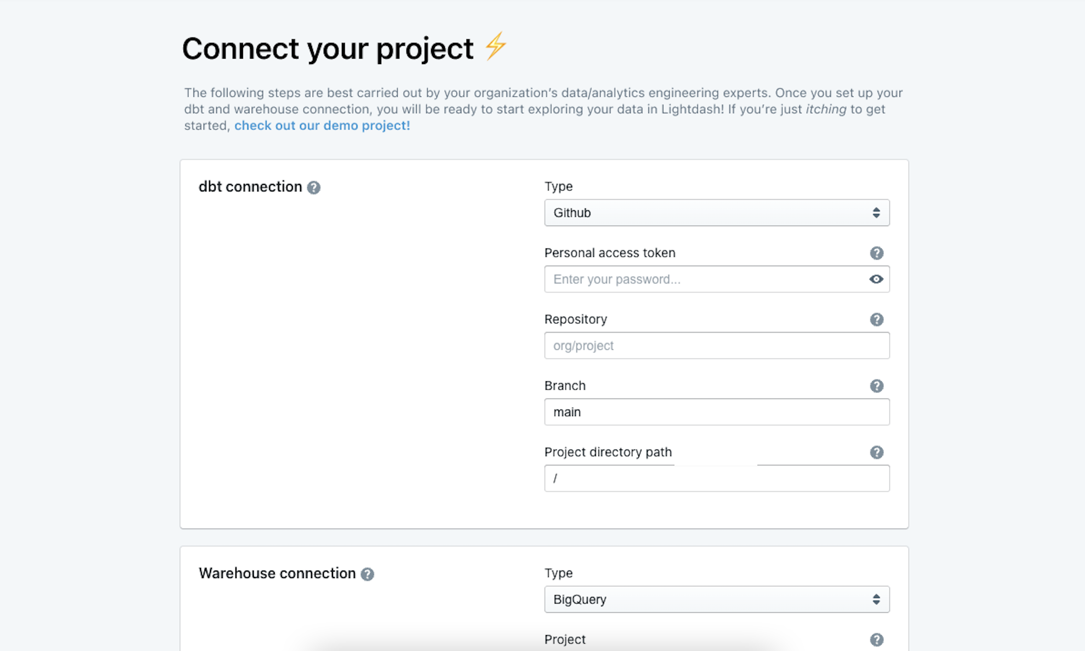Open the warehouse Type dropdown showing BigQuery
The width and height of the screenshot is (1085, 651).
[717, 599]
